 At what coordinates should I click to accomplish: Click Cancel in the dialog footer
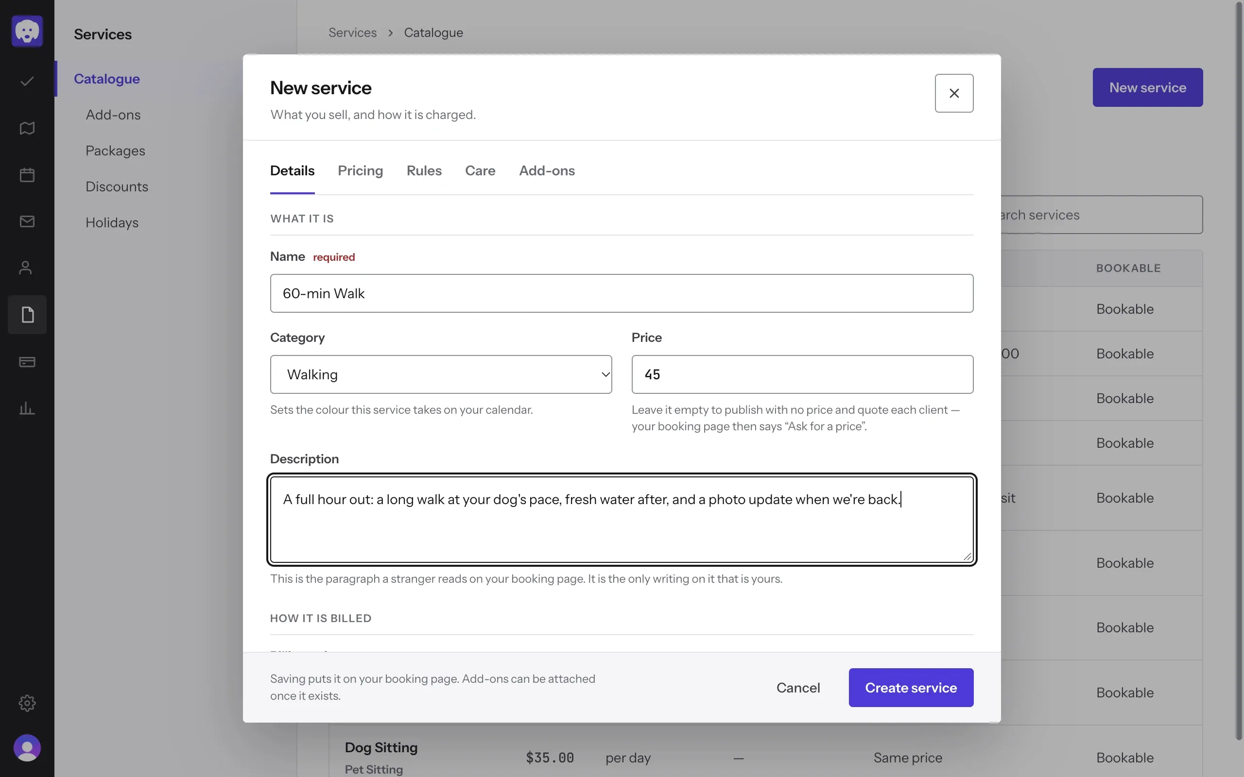(x=798, y=688)
